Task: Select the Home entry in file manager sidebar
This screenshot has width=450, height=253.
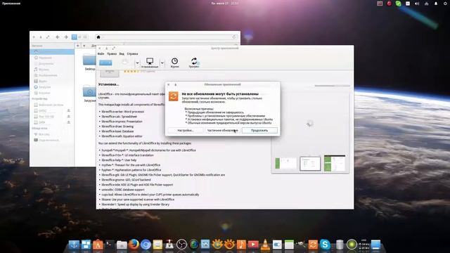Action: click(x=52, y=51)
